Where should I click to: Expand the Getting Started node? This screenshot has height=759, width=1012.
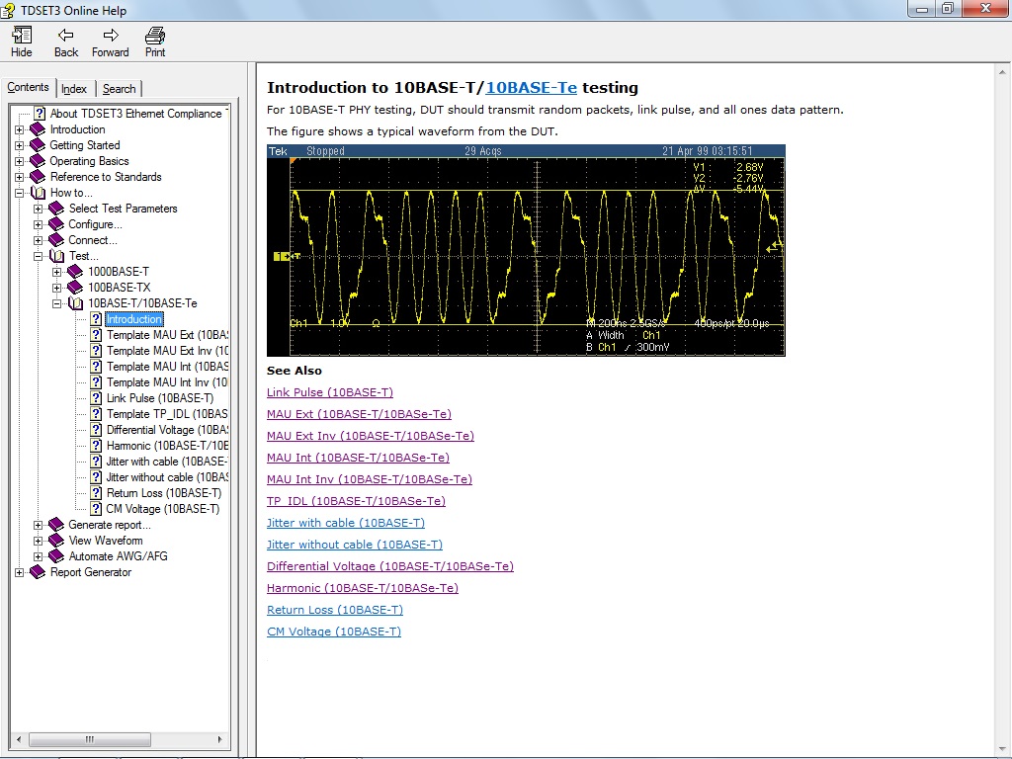tap(20, 145)
